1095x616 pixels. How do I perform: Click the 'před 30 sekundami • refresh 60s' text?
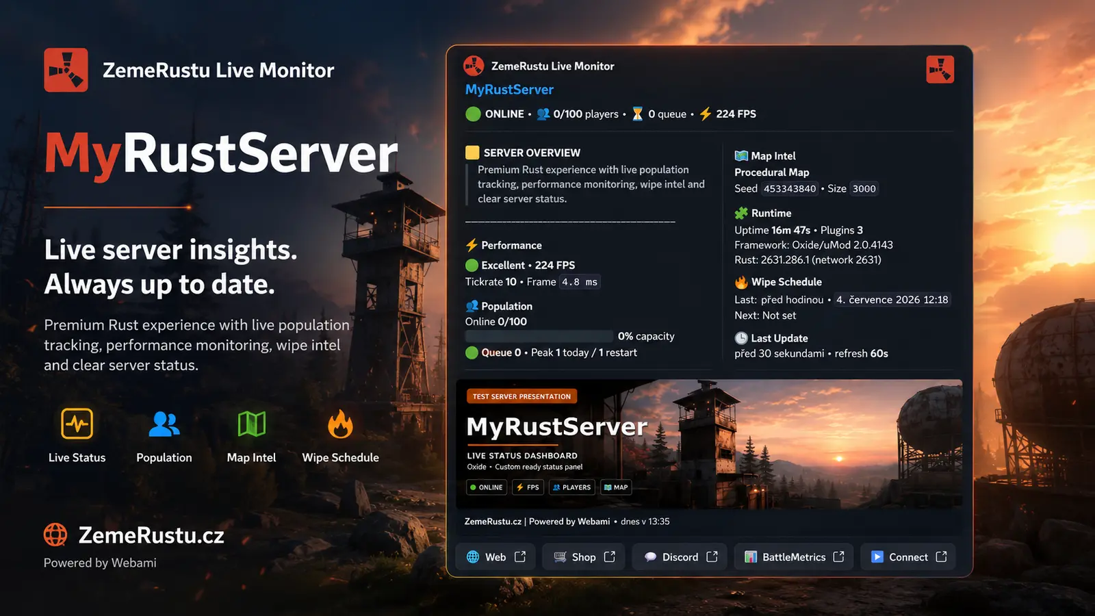click(x=811, y=354)
